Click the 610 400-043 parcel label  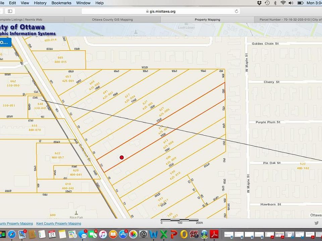68,186
